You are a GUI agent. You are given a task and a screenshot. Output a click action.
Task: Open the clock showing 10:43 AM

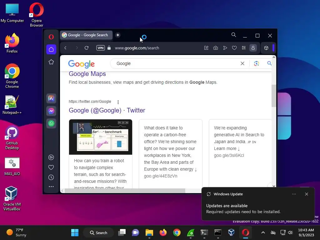[306, 232]
